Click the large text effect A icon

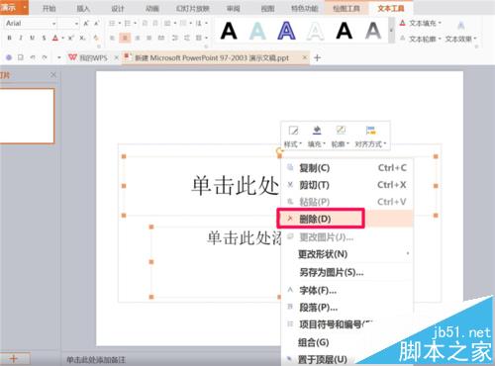[461, 25]
